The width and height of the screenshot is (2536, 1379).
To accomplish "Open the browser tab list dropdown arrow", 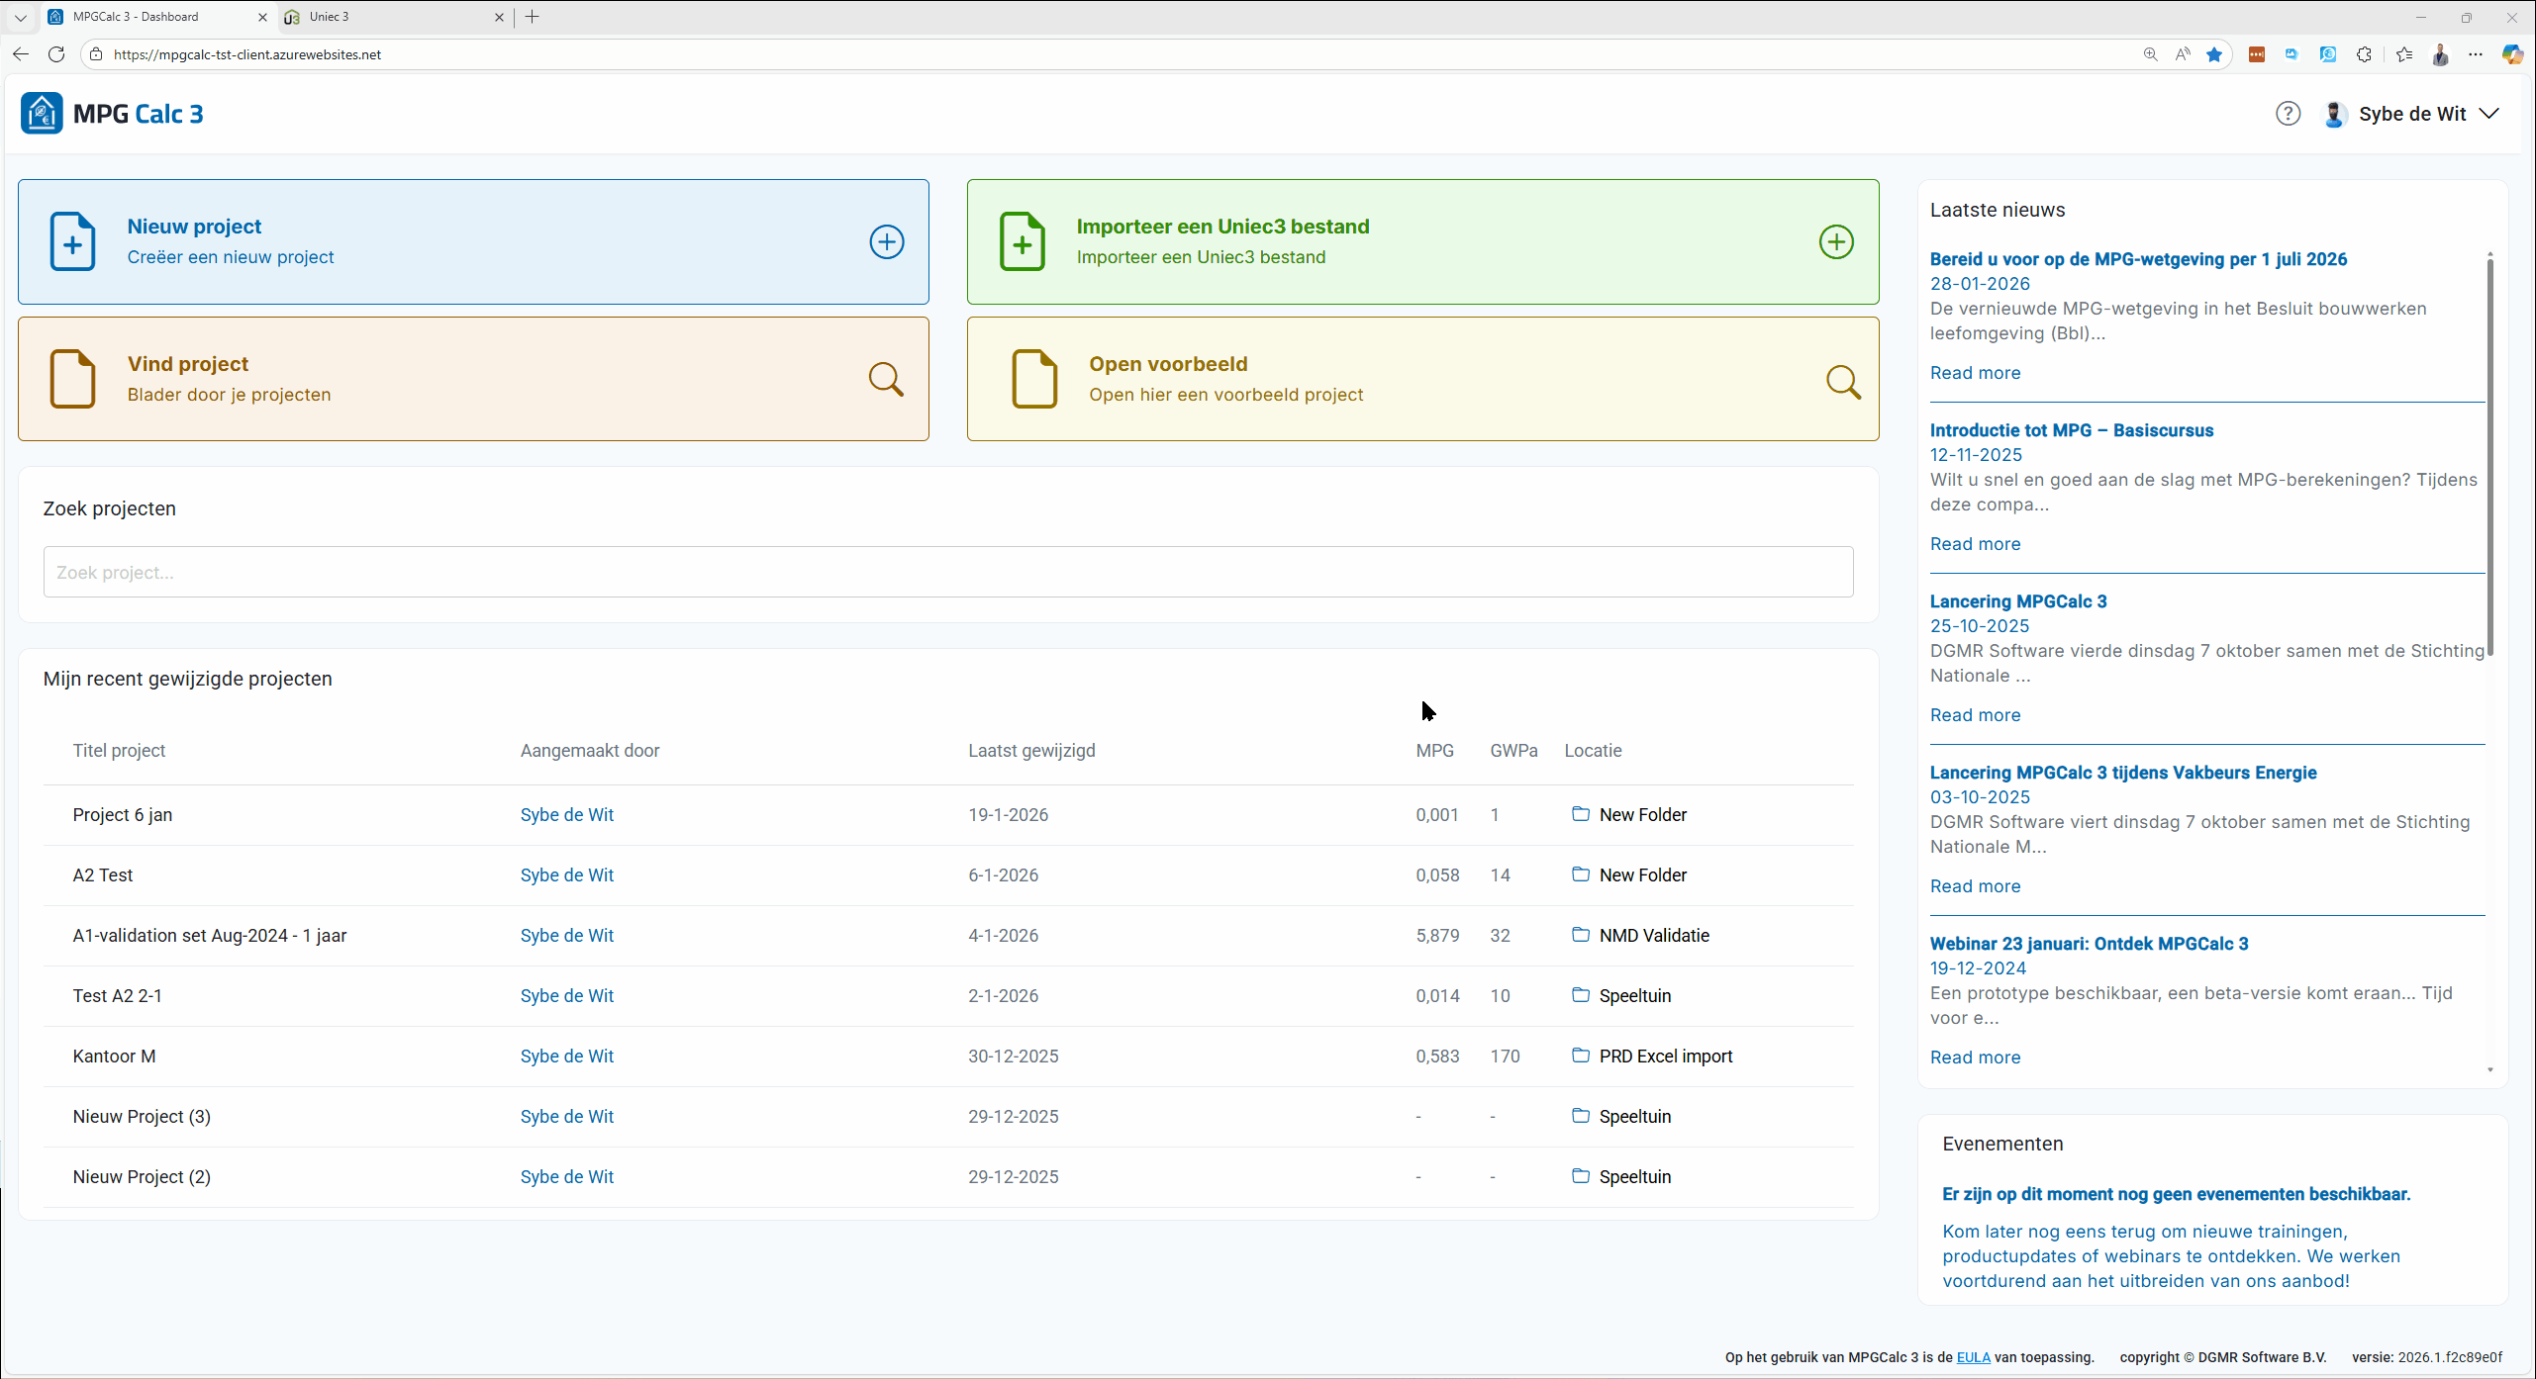I will click(x=20, y=17).
